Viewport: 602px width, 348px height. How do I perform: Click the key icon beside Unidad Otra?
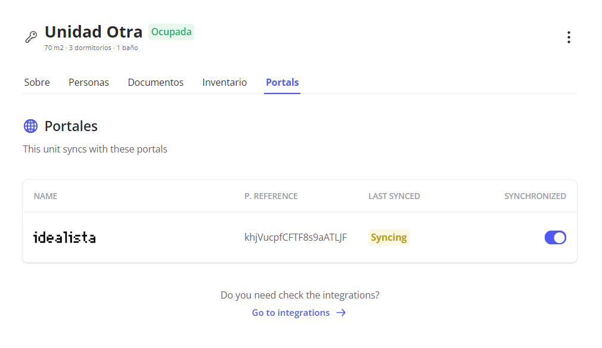tap(31, 37)
